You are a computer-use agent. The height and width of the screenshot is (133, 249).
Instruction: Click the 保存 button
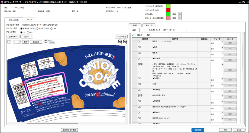click(225, 130)
